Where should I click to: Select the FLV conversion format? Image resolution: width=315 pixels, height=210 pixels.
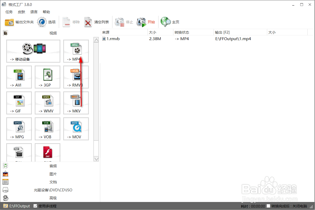[19, 153]
